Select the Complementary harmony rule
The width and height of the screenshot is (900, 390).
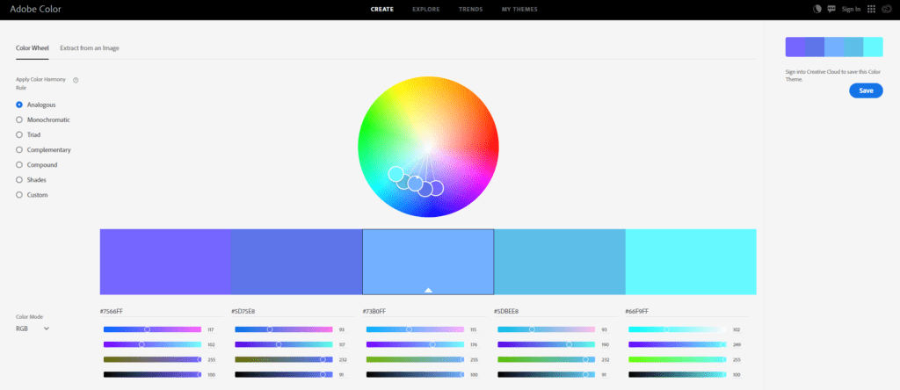pos(43,149)
